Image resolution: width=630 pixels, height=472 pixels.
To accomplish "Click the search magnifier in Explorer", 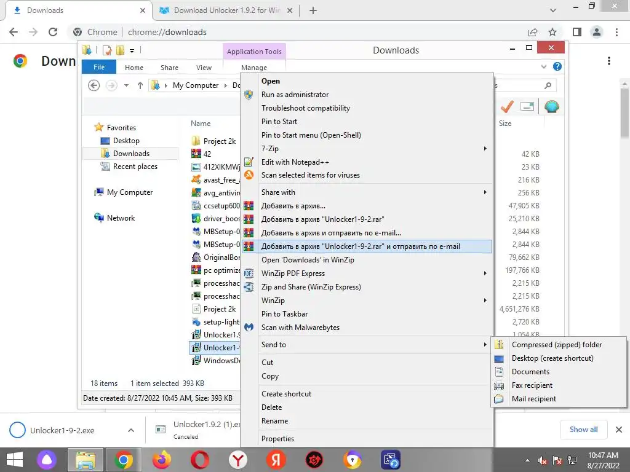I will [548, 85].
